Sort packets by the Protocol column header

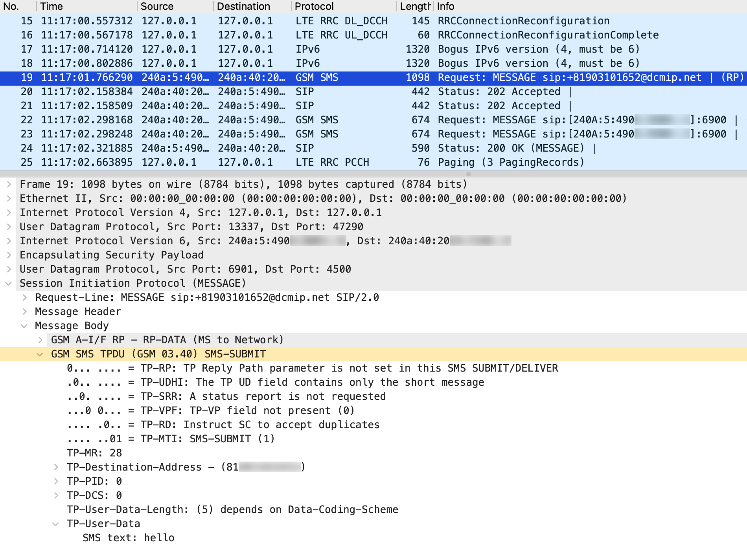(314, 6)
